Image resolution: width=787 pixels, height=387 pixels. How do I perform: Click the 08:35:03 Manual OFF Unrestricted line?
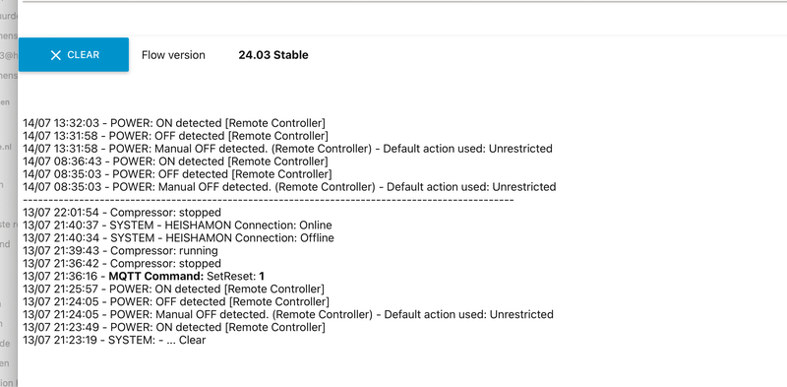[289, 187]
